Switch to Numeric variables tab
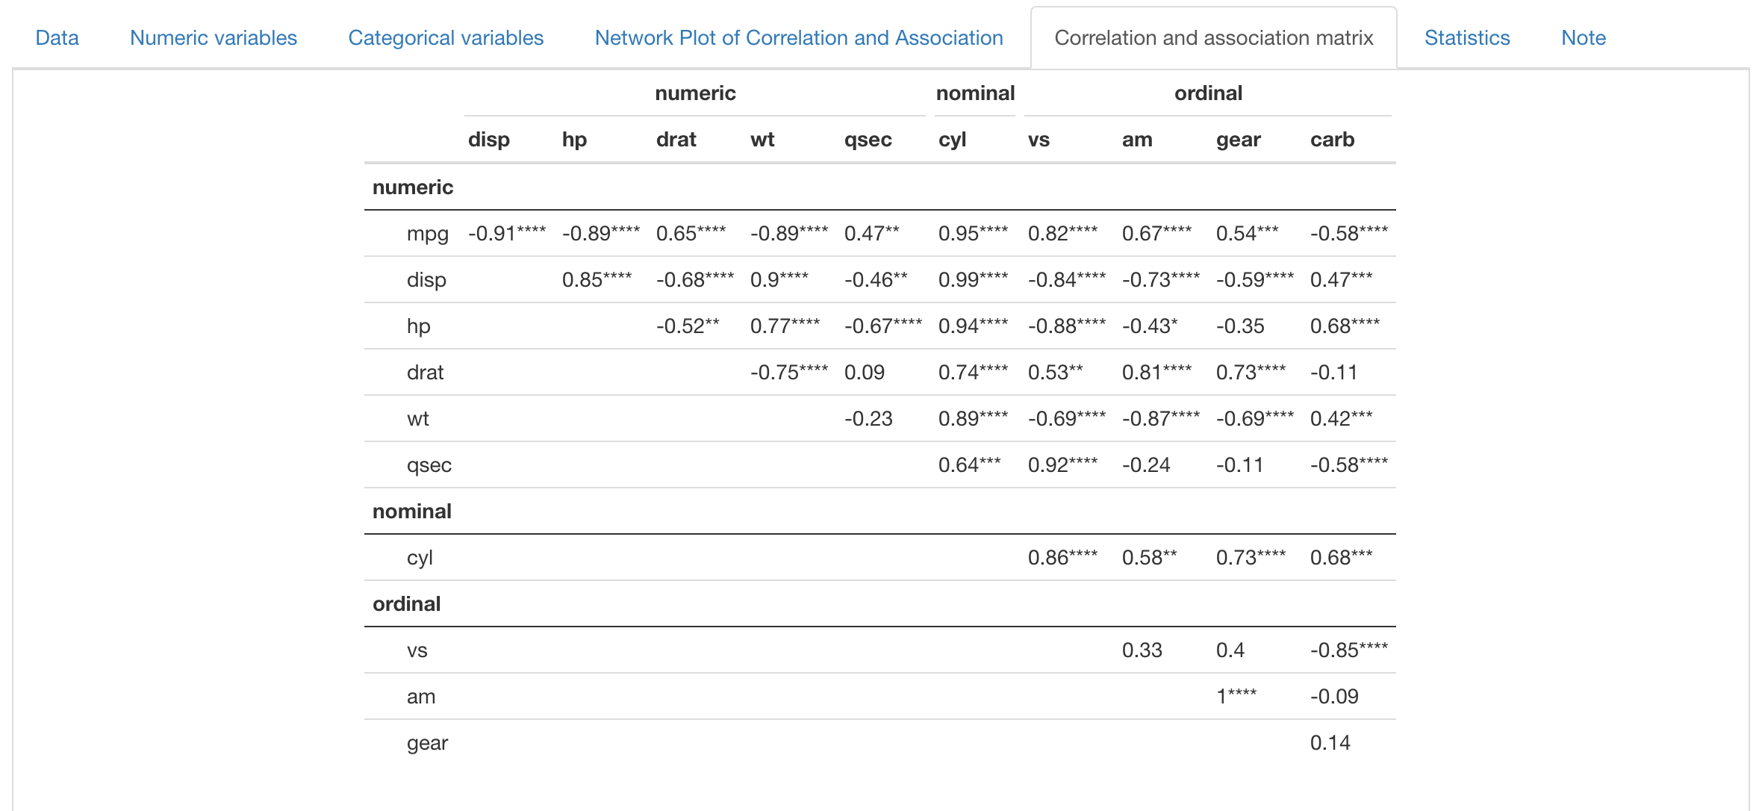 [x=214, y=38]
